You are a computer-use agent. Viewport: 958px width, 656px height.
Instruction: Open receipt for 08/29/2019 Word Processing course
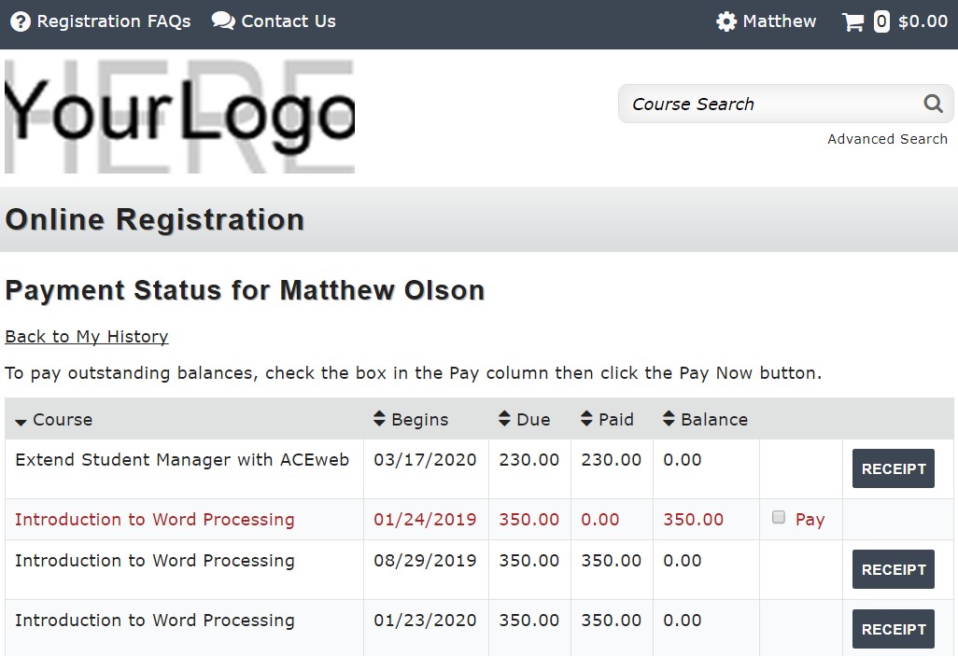click(893, 569)
